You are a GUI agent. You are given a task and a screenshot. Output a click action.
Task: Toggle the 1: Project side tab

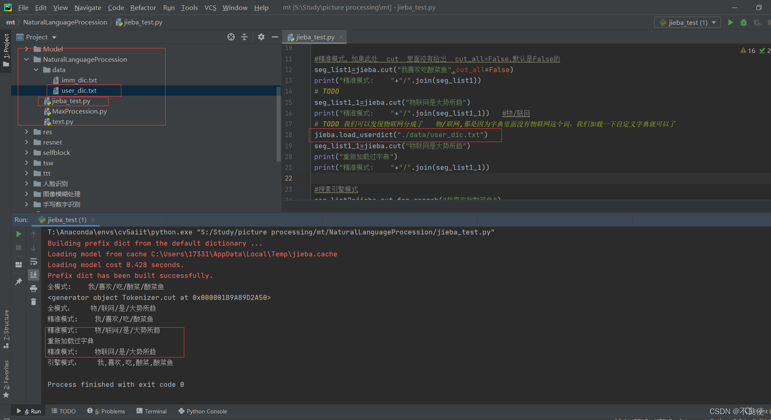[6, 51]
